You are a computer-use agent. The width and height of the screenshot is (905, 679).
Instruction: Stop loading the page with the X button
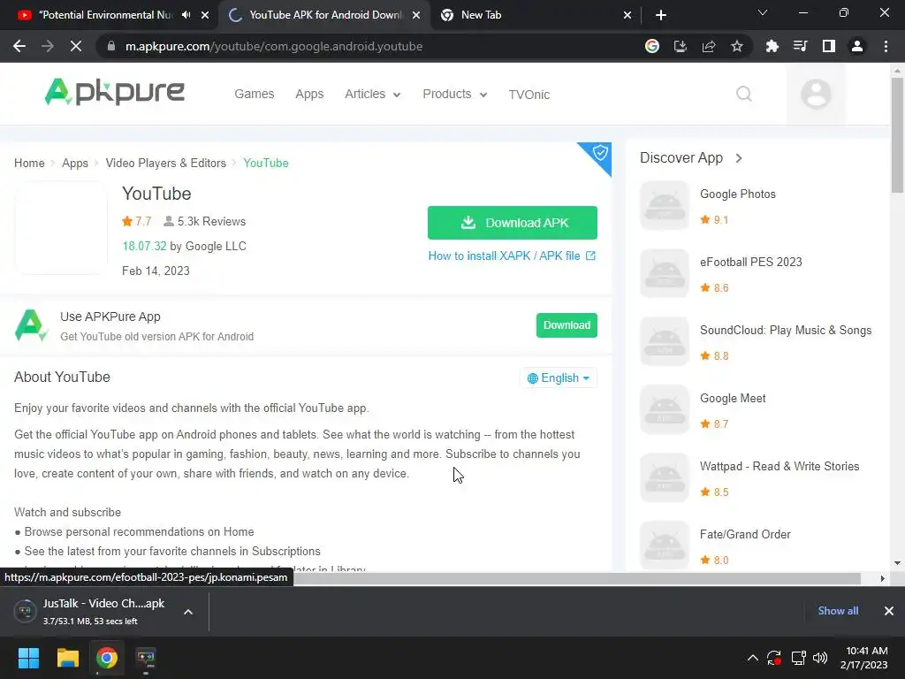pyautogui.click(x=76, y=46)
